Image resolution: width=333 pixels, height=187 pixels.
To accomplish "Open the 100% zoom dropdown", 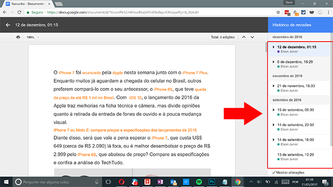I will (33, 37).
